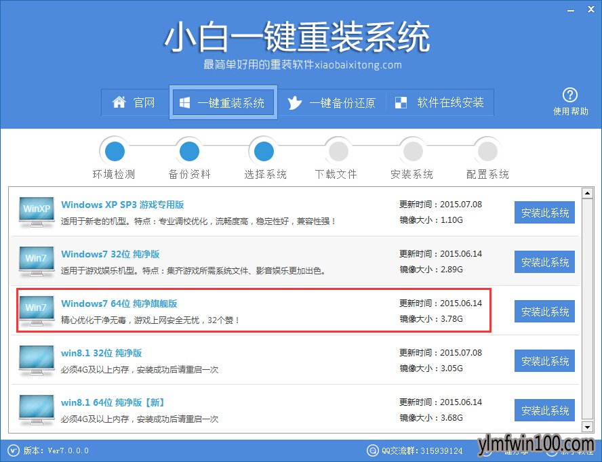Click the WinXP monitor thumbnail

pos(37,212)
